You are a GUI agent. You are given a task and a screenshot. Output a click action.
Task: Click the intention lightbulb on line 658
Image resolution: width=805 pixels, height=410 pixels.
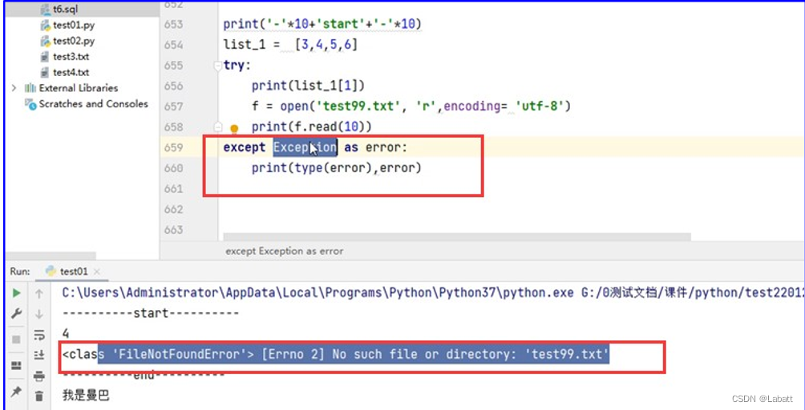234,128
